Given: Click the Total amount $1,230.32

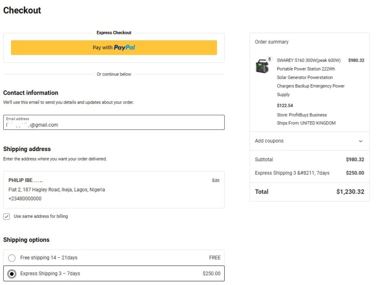Looking at the screenshot, I should (350, 192).
